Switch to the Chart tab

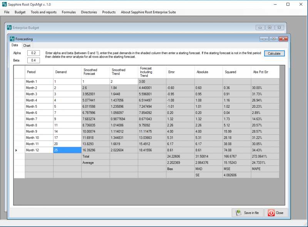[x=27, y=46]
